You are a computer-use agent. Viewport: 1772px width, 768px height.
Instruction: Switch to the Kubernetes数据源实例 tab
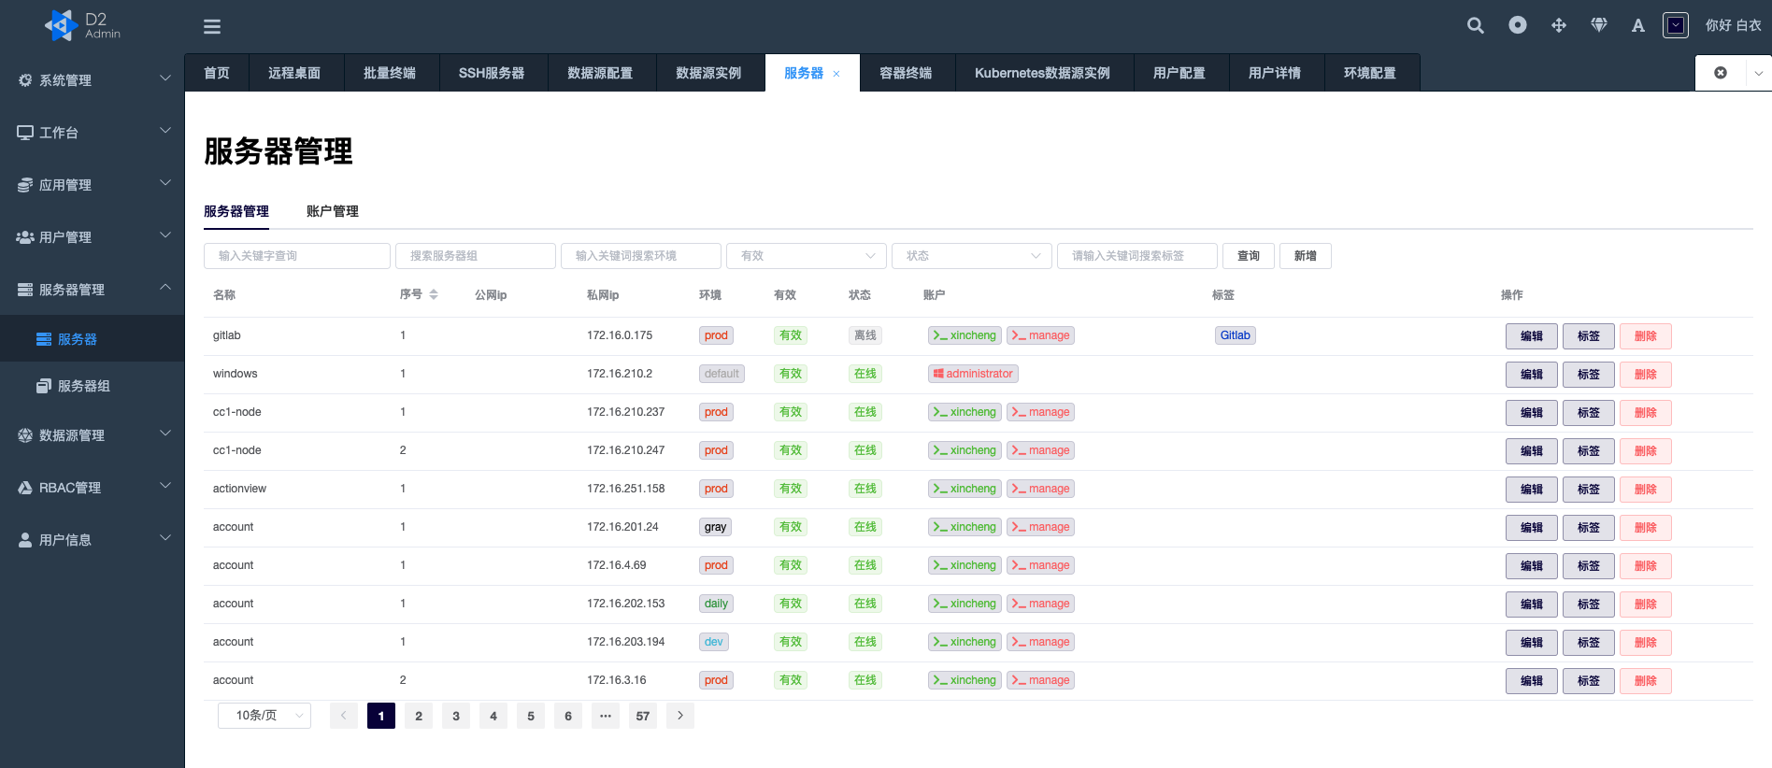(x=1042, y=73)
